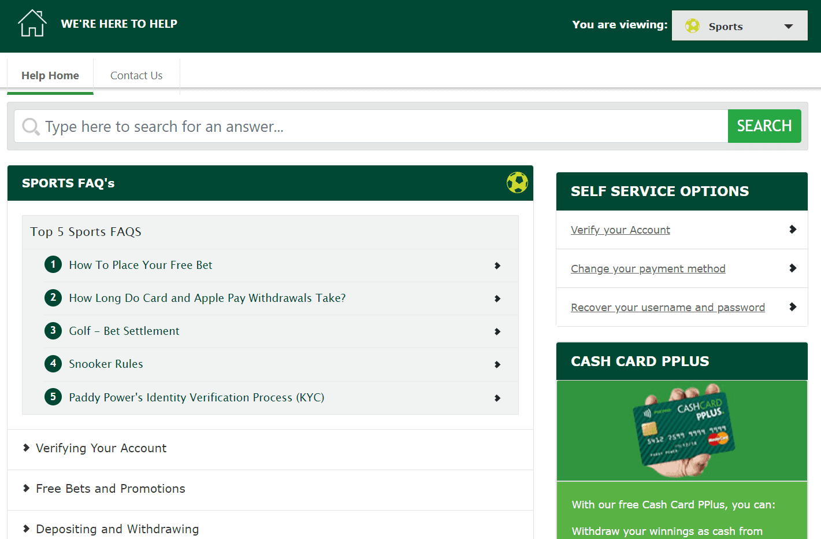
Task: Open the Contact Us tab
Action: tap(136, 76)
